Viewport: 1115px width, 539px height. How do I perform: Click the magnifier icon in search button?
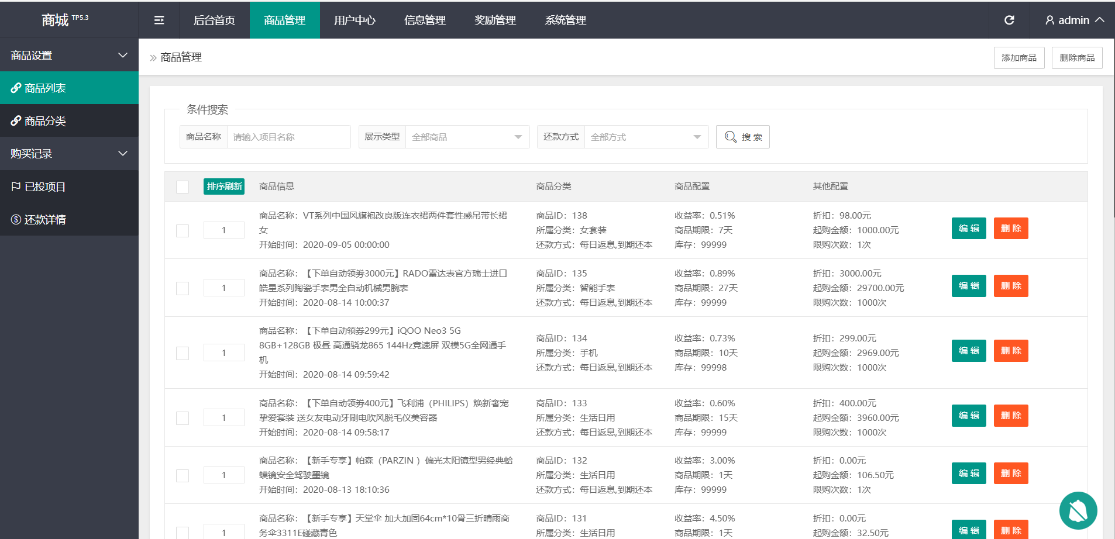click(731, 137)
